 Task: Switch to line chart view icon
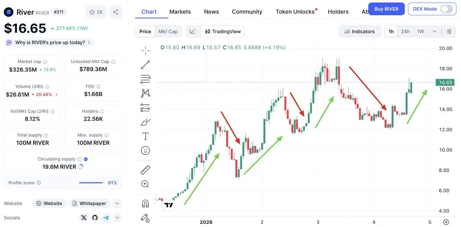192,31
